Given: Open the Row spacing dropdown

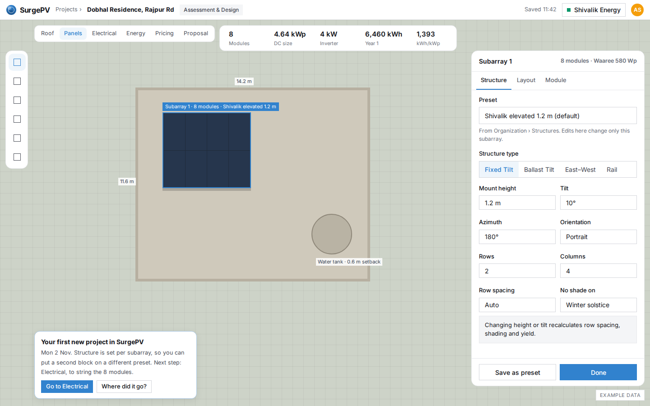Looking at the screenshot, I should tap(517, 305).
